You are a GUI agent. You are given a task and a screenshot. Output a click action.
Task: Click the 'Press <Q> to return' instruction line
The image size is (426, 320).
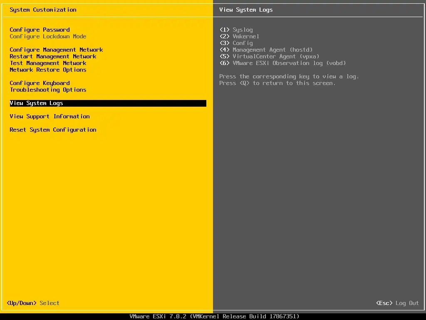pyautogui.click(x=277, y=83)
